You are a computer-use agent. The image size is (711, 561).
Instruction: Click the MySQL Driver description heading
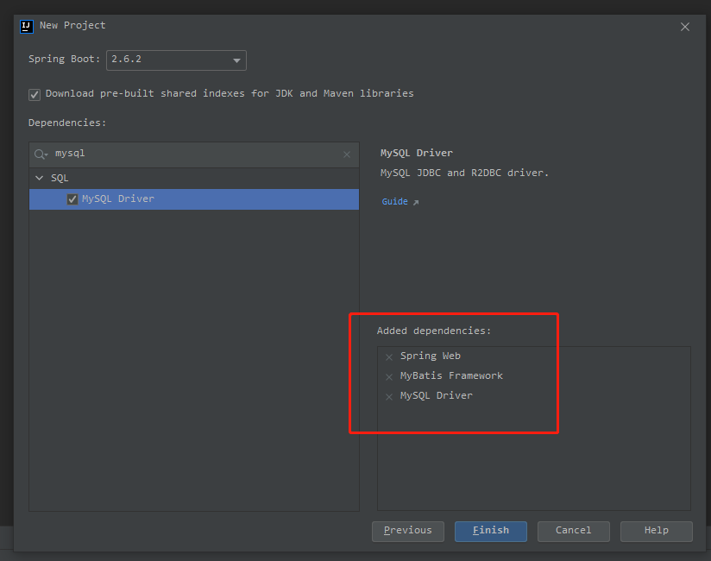pos(416,153)
